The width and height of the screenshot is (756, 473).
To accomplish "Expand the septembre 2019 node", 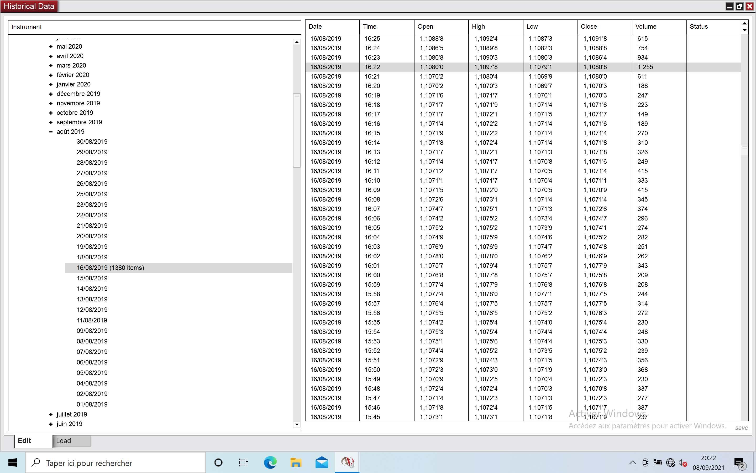I will 51,122.
